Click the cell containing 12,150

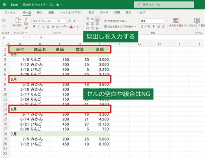[99, 124]
